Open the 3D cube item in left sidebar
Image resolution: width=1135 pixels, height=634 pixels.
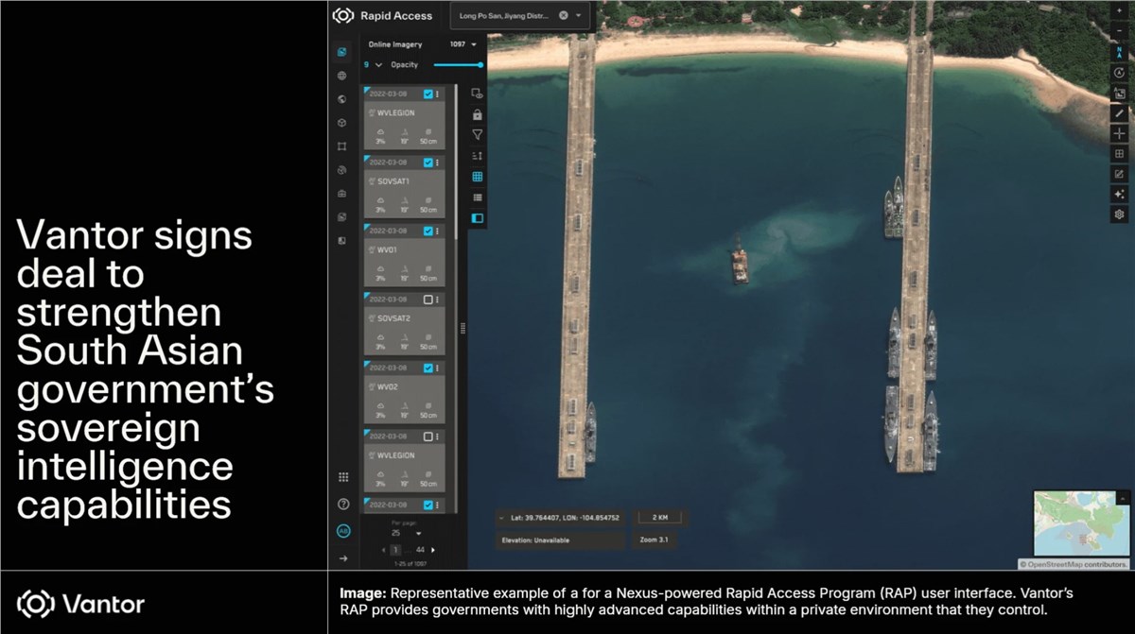tap(341, 123)
